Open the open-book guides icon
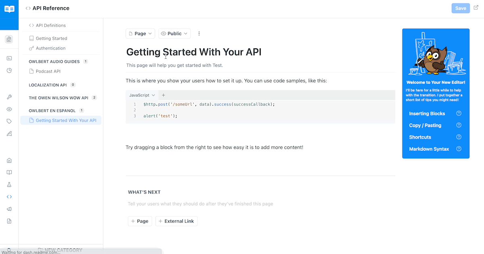484x254 pixels. click(x=9, y=173)
